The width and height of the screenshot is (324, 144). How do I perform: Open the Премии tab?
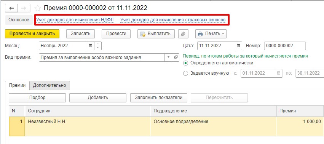point(18,85)
